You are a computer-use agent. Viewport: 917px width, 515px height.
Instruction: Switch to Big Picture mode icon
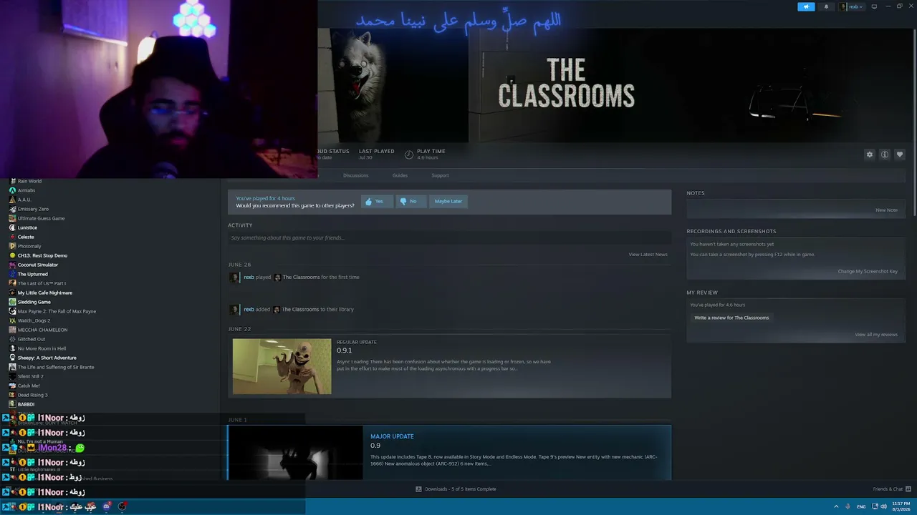click(x=874, y=6)
